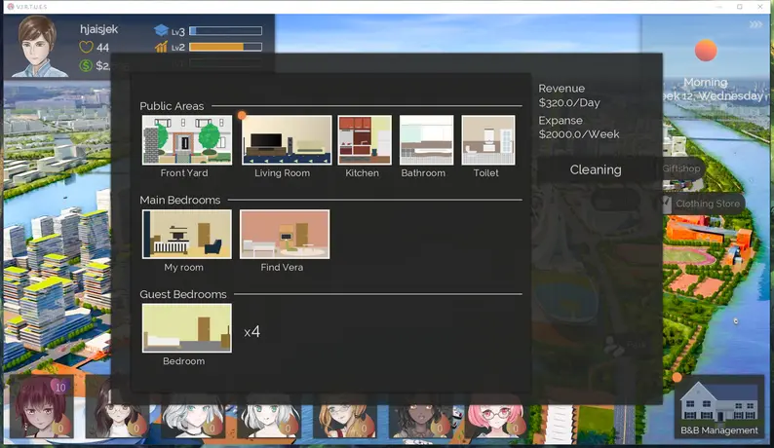
Task: Select the Living Room thumbnail
Action: [x=287, y=141]
